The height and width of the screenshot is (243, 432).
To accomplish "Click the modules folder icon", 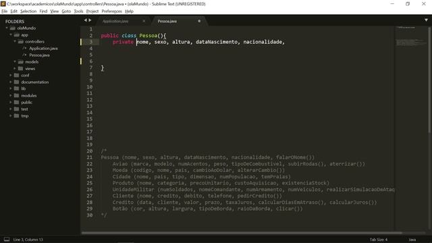I will pyautogui.click(x=16, y=95).
